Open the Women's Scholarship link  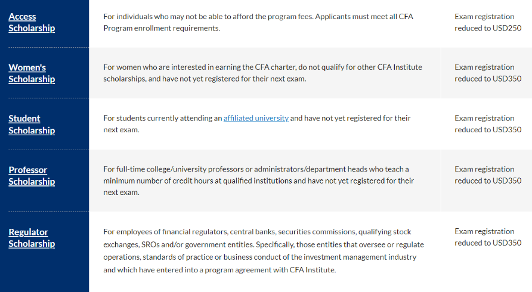(32, 73)
